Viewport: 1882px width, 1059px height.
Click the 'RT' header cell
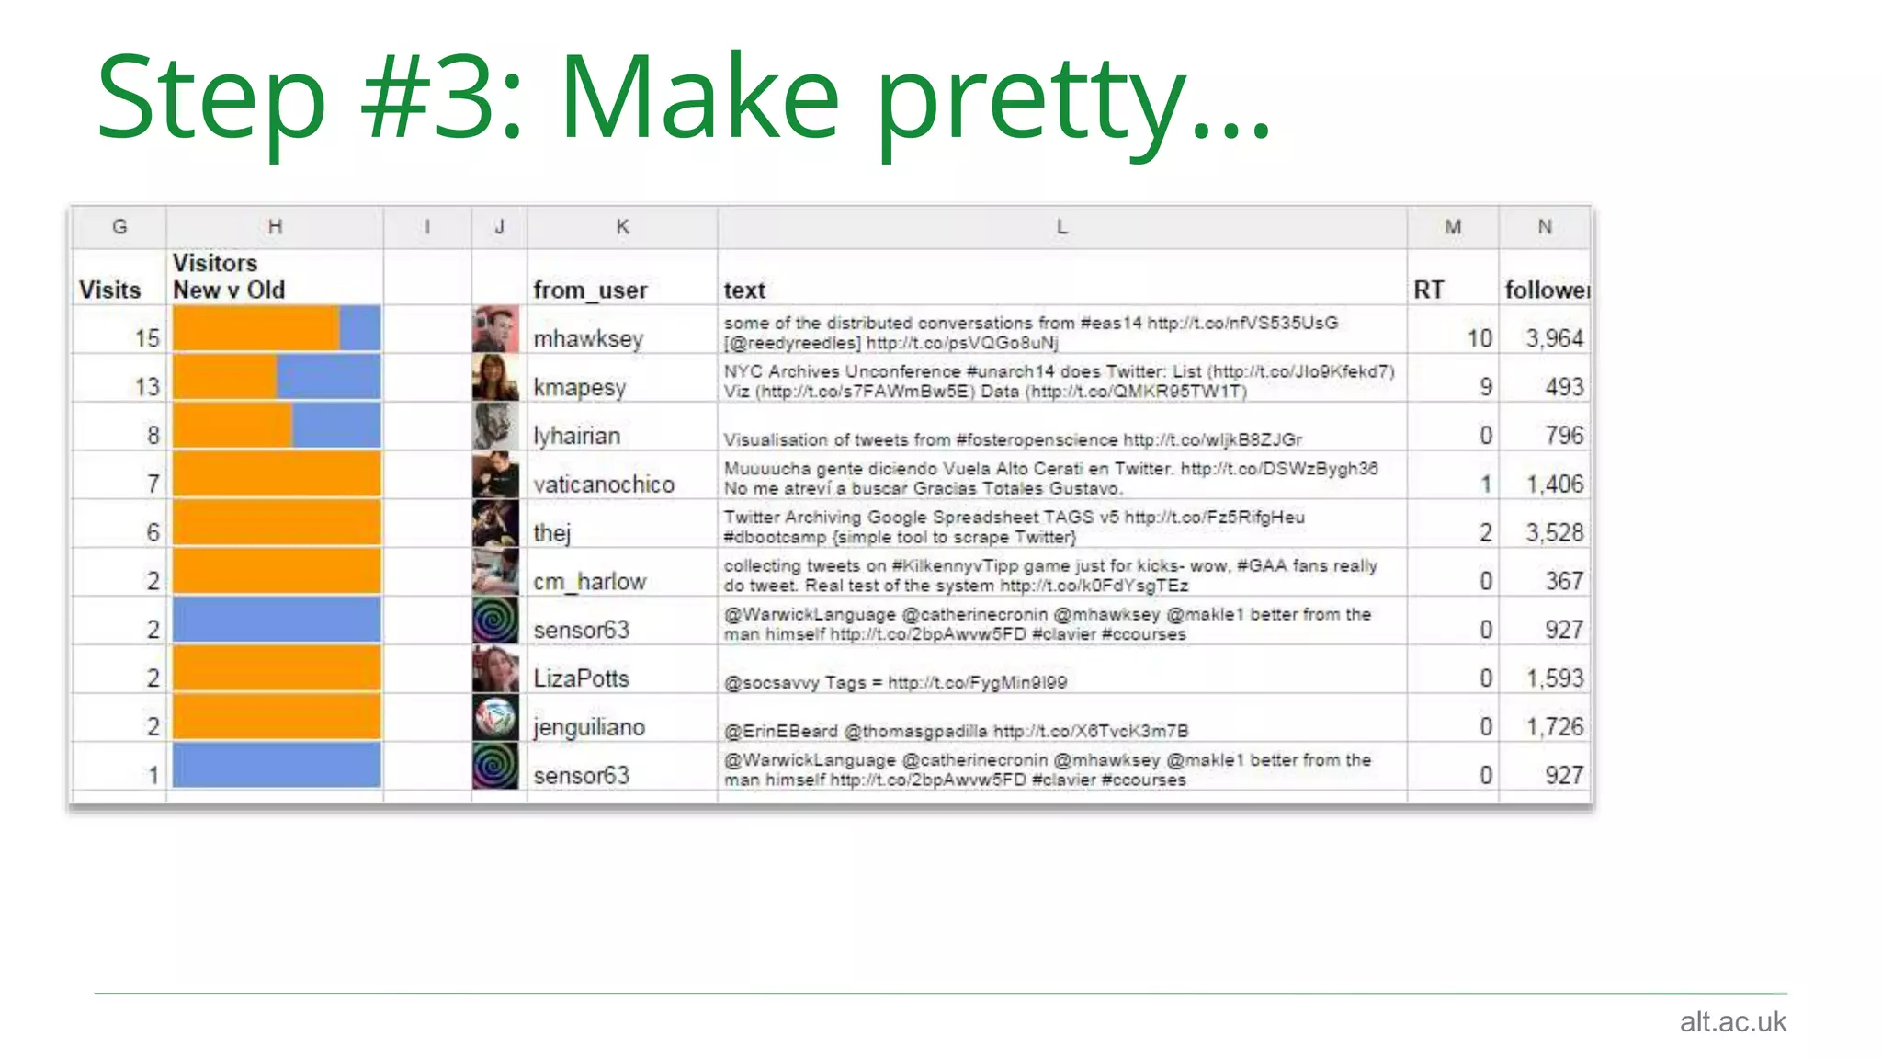pyautogui.click(x=1453, y=277)
